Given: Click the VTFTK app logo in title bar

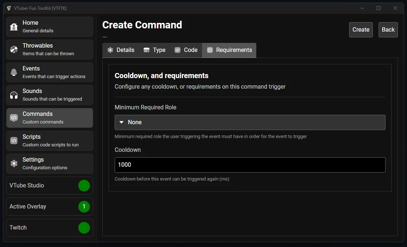Looking at the screenshot, I should point(9,8).
